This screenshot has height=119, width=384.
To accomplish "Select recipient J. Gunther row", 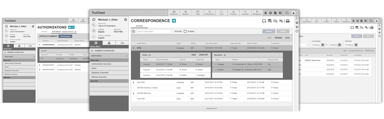I will tap(247, 70).
